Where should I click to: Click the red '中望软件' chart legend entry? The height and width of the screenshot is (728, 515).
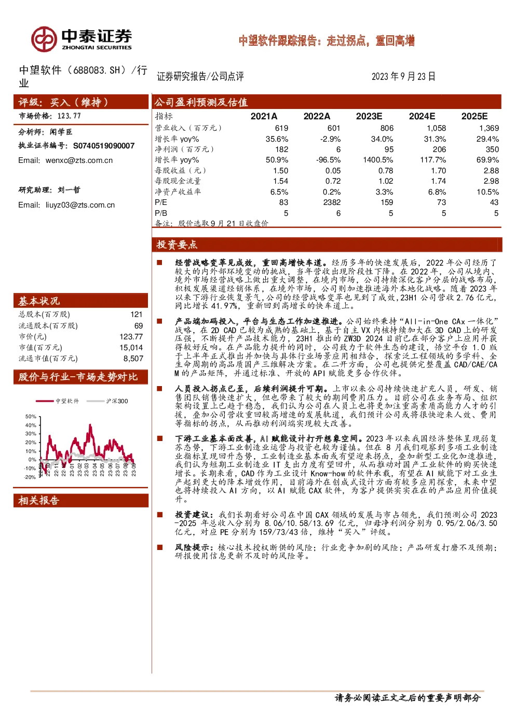(58, 401)
